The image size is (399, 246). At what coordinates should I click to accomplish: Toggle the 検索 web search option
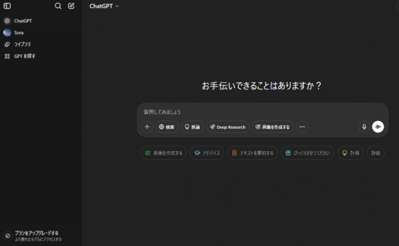click(x=167, y=127)
